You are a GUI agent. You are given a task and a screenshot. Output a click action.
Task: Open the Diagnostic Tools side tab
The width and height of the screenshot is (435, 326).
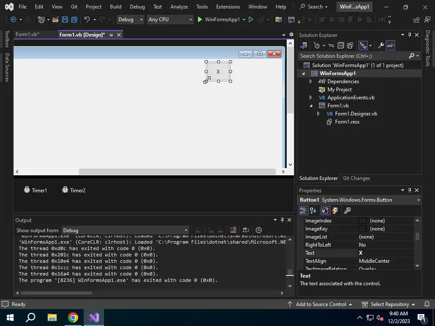(x=427, y=48)
